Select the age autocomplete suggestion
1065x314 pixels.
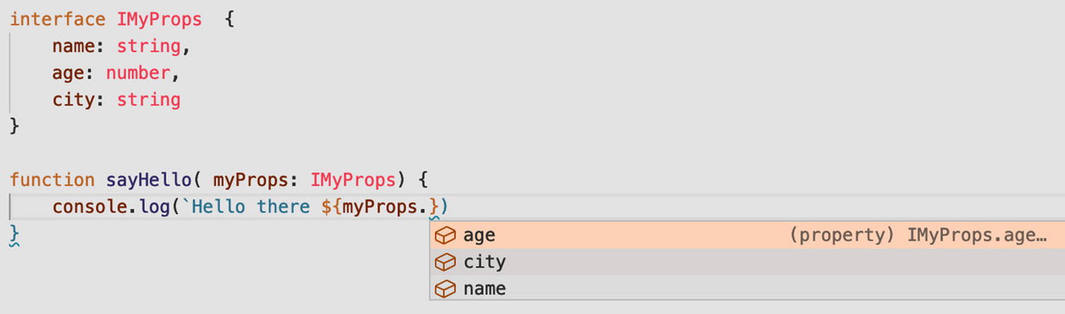click(x=479, y=236)
